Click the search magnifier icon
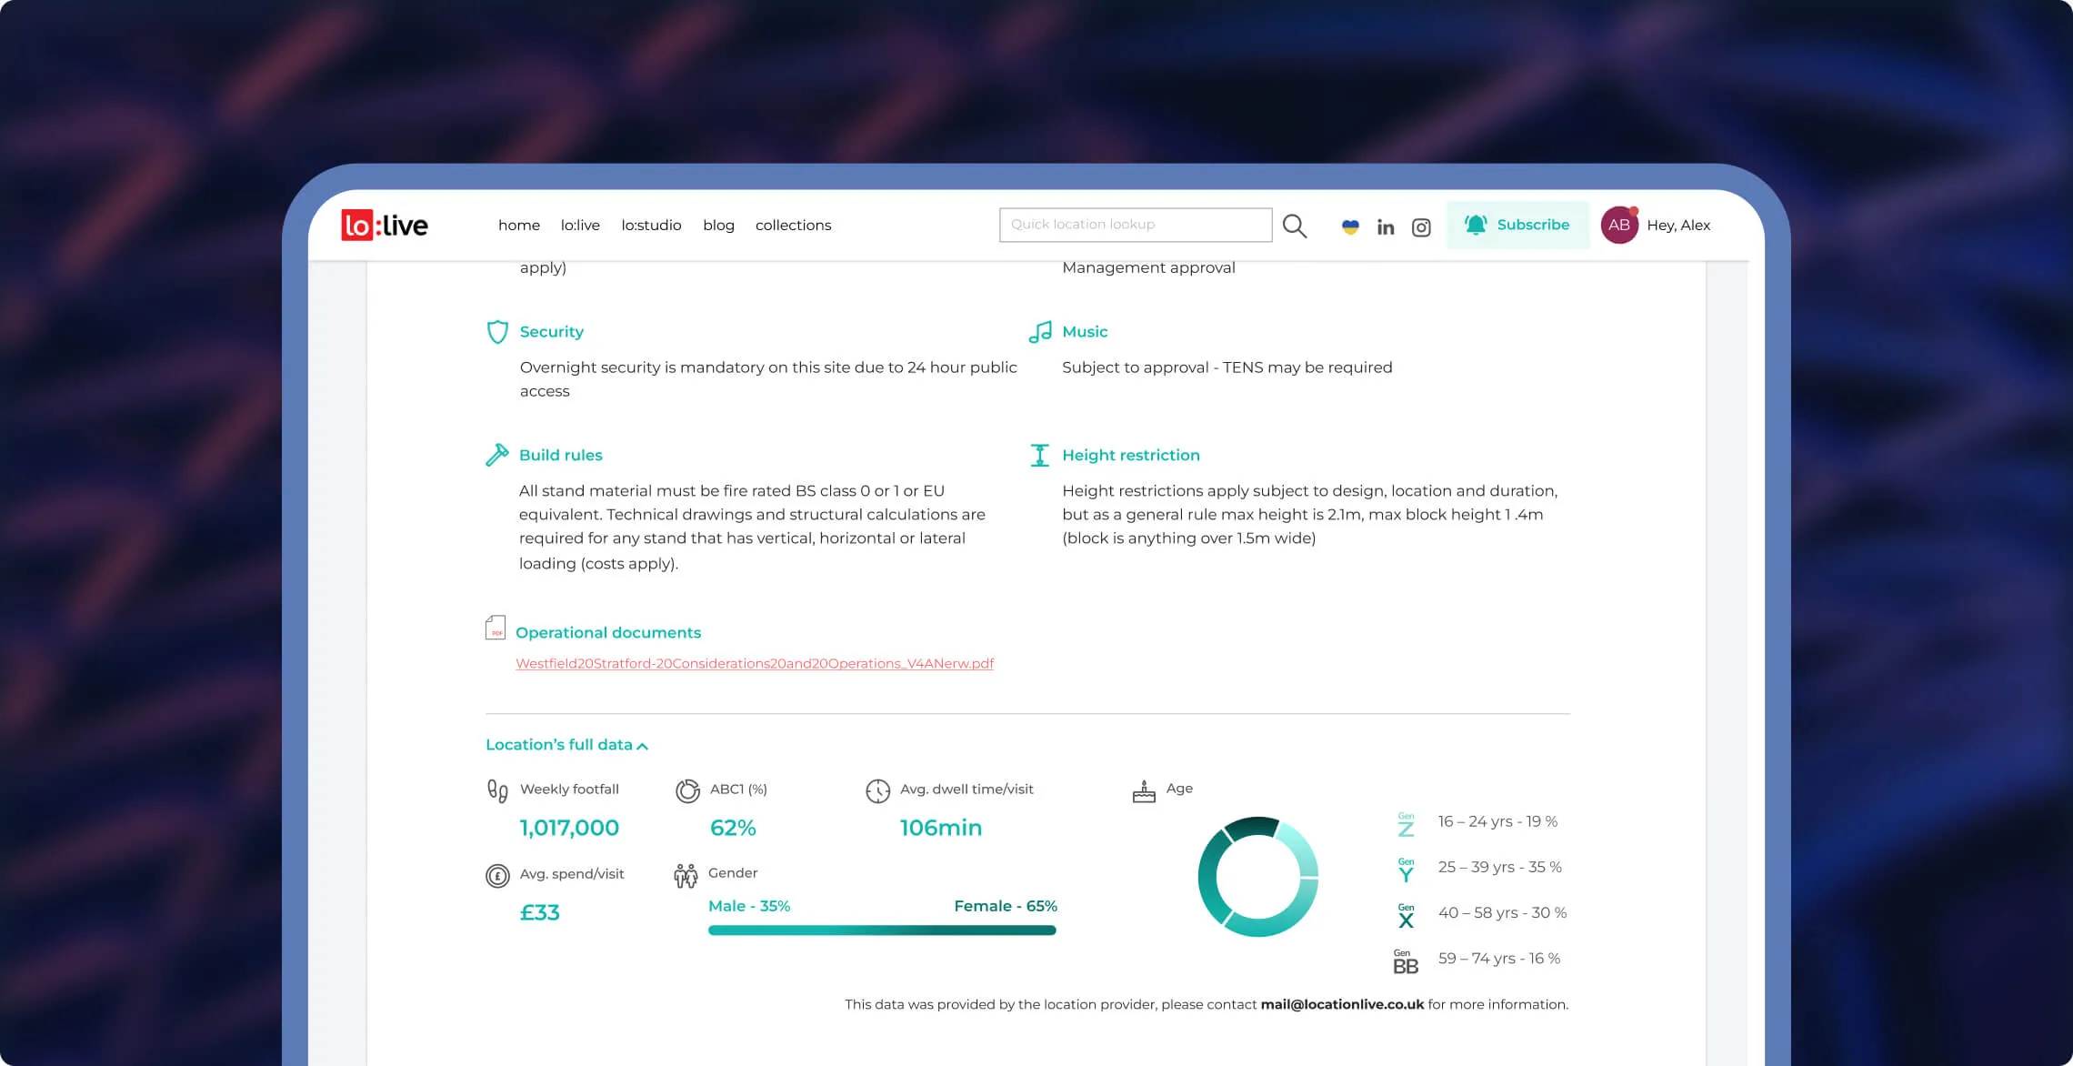The image size is (2073, 1066). point(1294,226)
